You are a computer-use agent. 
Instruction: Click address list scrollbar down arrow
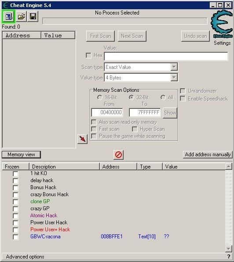229,248
